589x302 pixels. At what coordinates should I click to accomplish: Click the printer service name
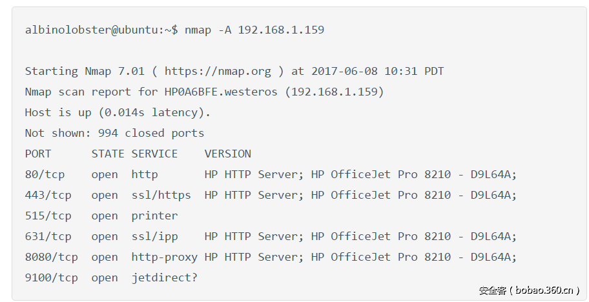pos(154,216)
